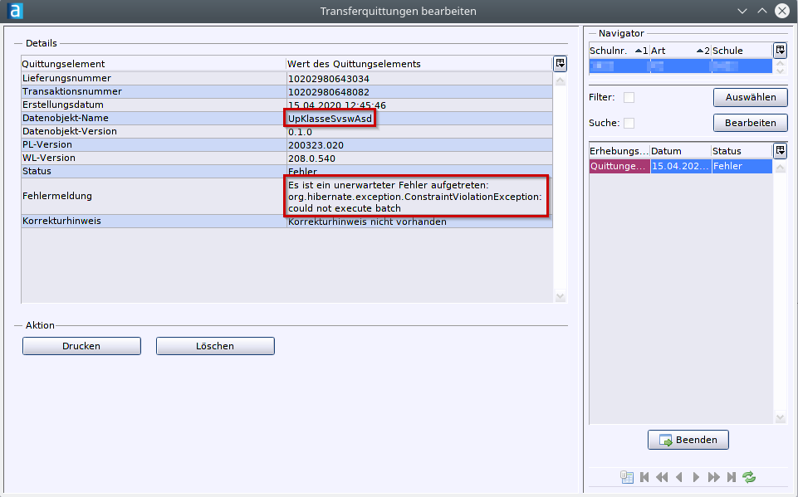Sort by the Art column header
Image resolution: width=798 pixels, height=497 pixels.
[x=680, y=51]
